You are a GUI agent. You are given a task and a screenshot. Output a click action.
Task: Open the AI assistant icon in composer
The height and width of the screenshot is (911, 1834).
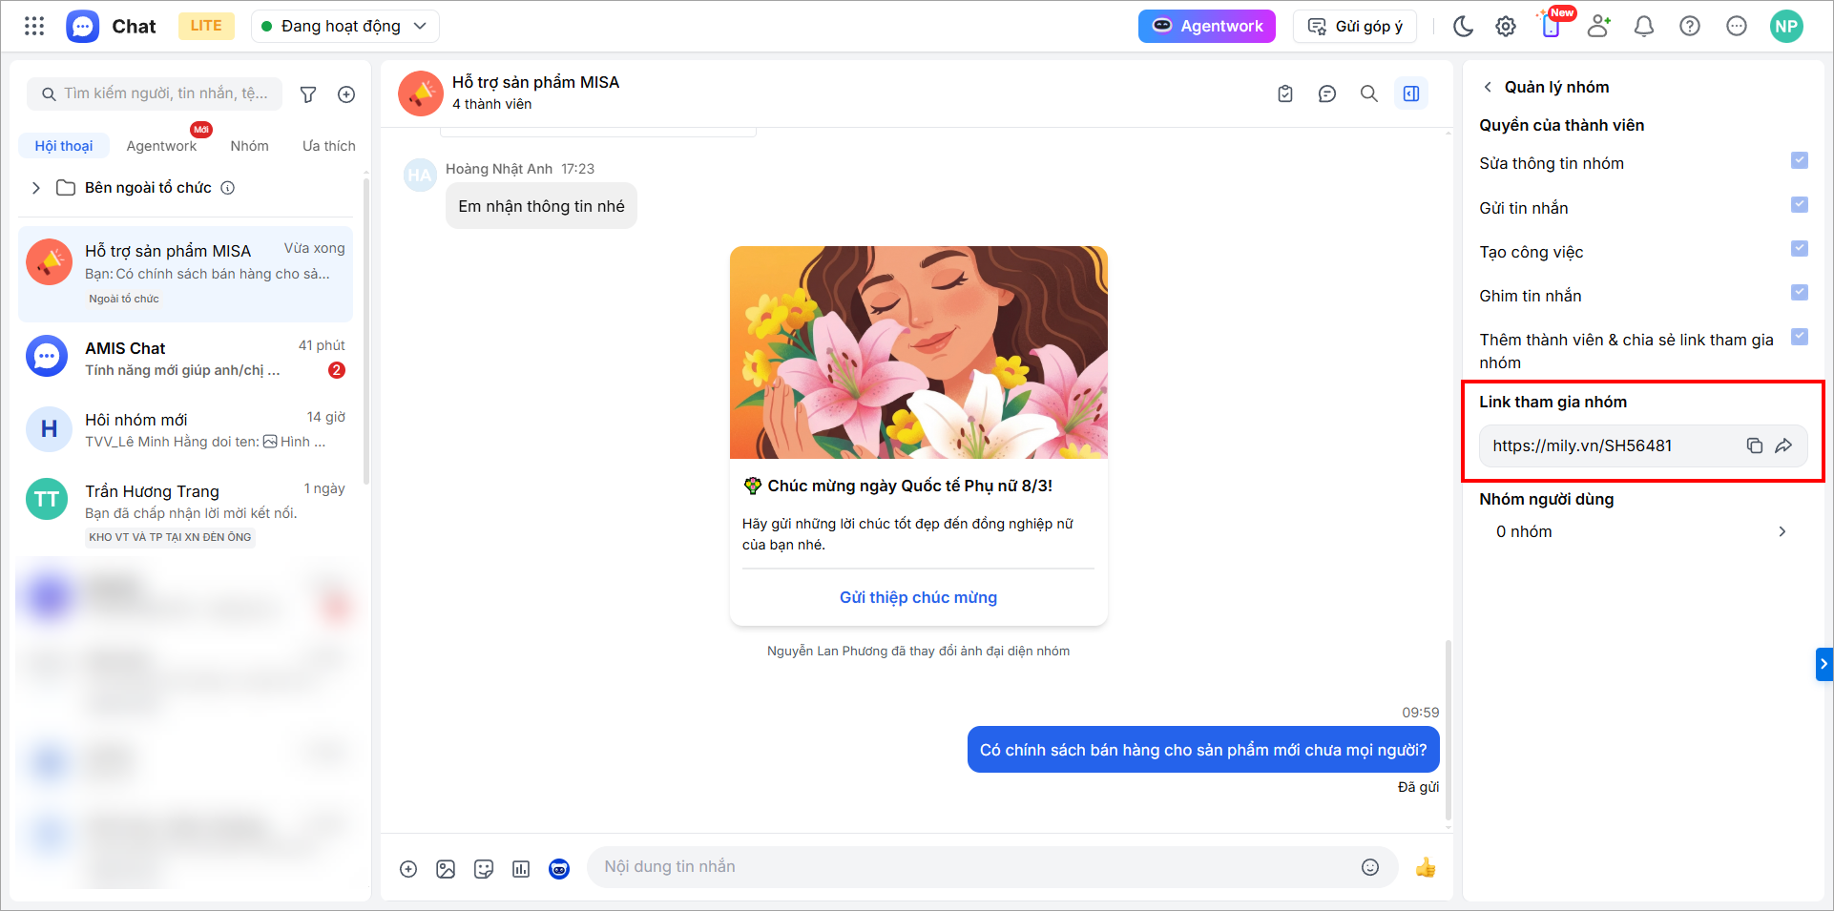559,869
